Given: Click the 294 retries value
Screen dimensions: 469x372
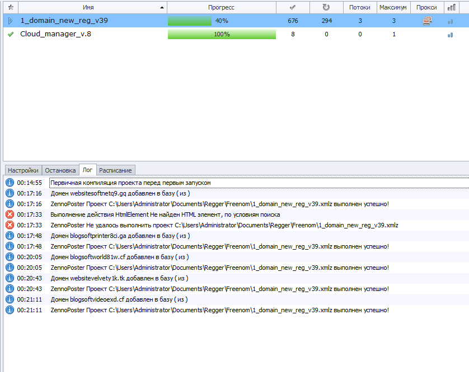Looking at the screenshot, I should tap(327, 21).
